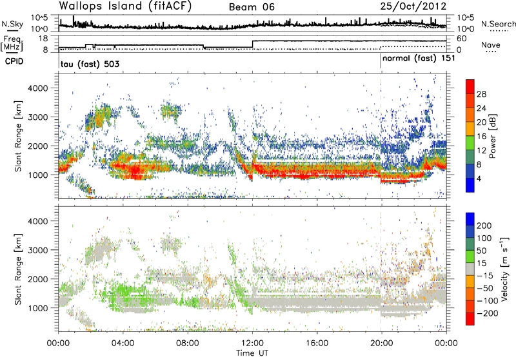Click the red bottom Velocity segment below -200

click(470, 319)
